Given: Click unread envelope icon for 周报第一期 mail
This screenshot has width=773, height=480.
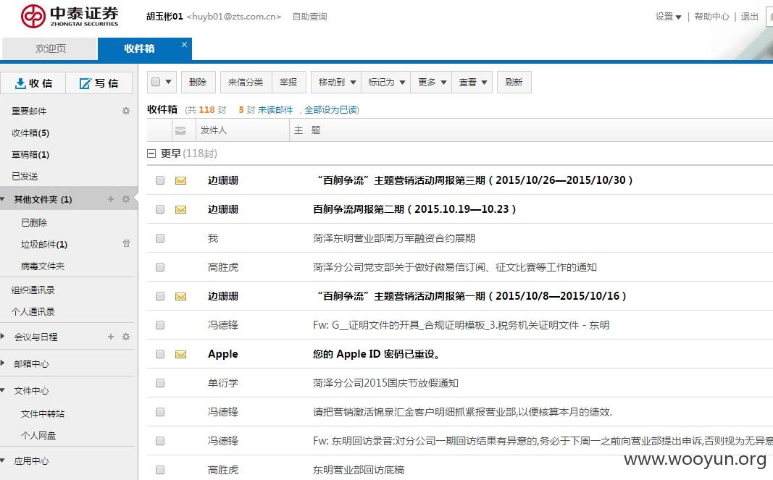Looking at the screenshot, I should click(181, 296).
